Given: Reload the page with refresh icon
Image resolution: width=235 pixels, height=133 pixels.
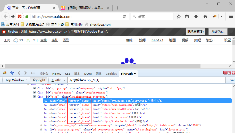Looking at the screenshot, I should click(x=124, y=17).
